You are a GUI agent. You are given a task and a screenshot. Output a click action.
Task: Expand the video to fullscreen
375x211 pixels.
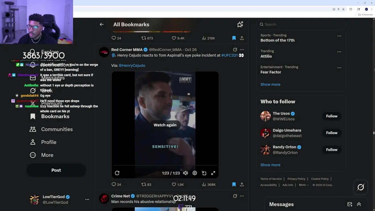click(x=213, y=173)
